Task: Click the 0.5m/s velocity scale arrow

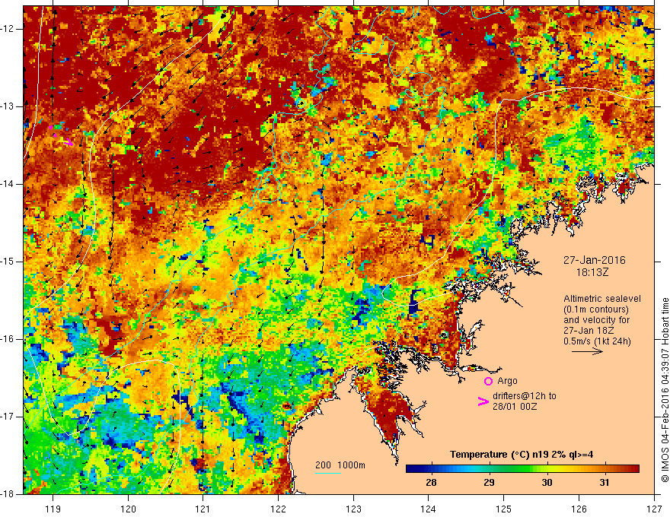Action: (x=587, y=351)
